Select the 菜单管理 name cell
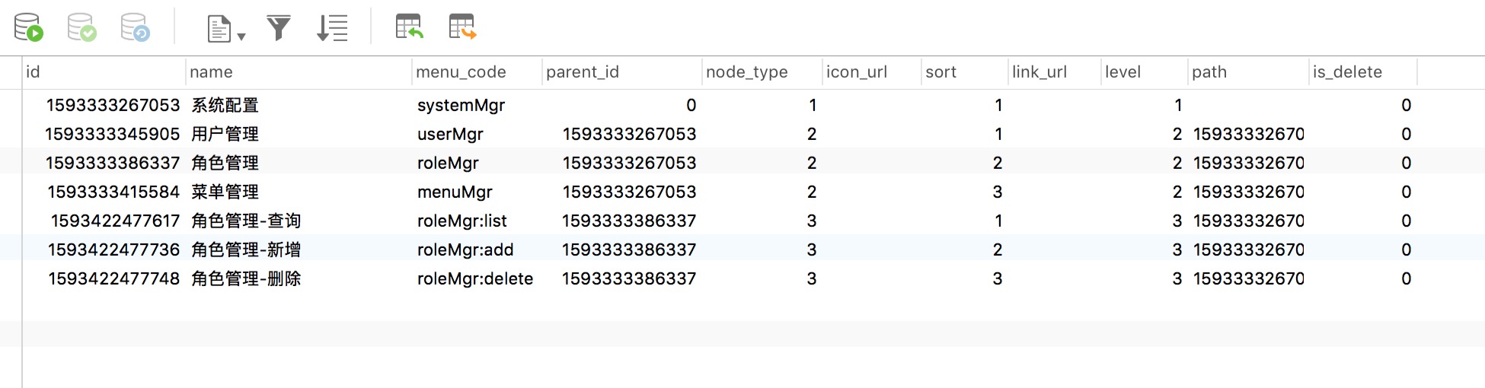The width and height of the screenshot is (1485, 388). (225, 192)
